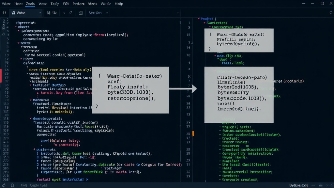The height and width of the screenshot is (188, 334).
Task: Select the 'cafeoclates' line in the left editor
Action: [34, 63]
